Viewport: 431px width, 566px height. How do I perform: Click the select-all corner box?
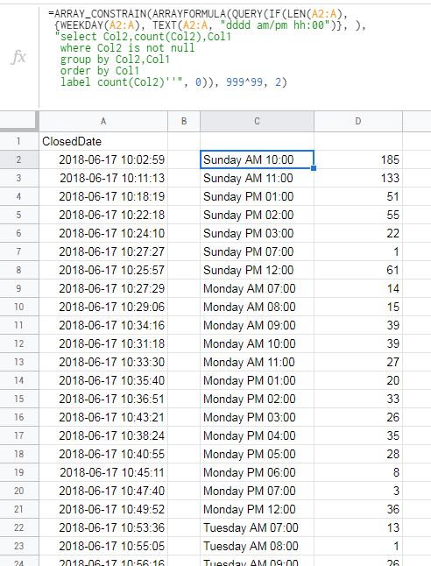click(18, 121)
